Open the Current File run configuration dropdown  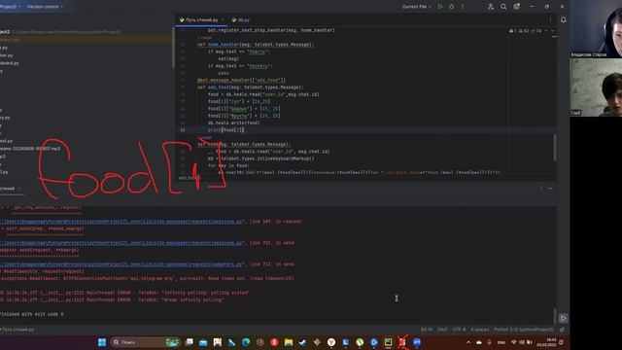click(417, 7)
